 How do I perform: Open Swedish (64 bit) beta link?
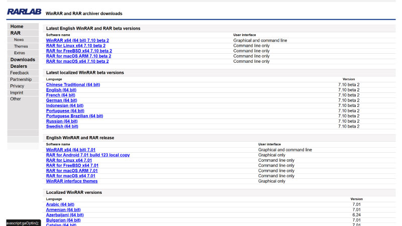62,127
